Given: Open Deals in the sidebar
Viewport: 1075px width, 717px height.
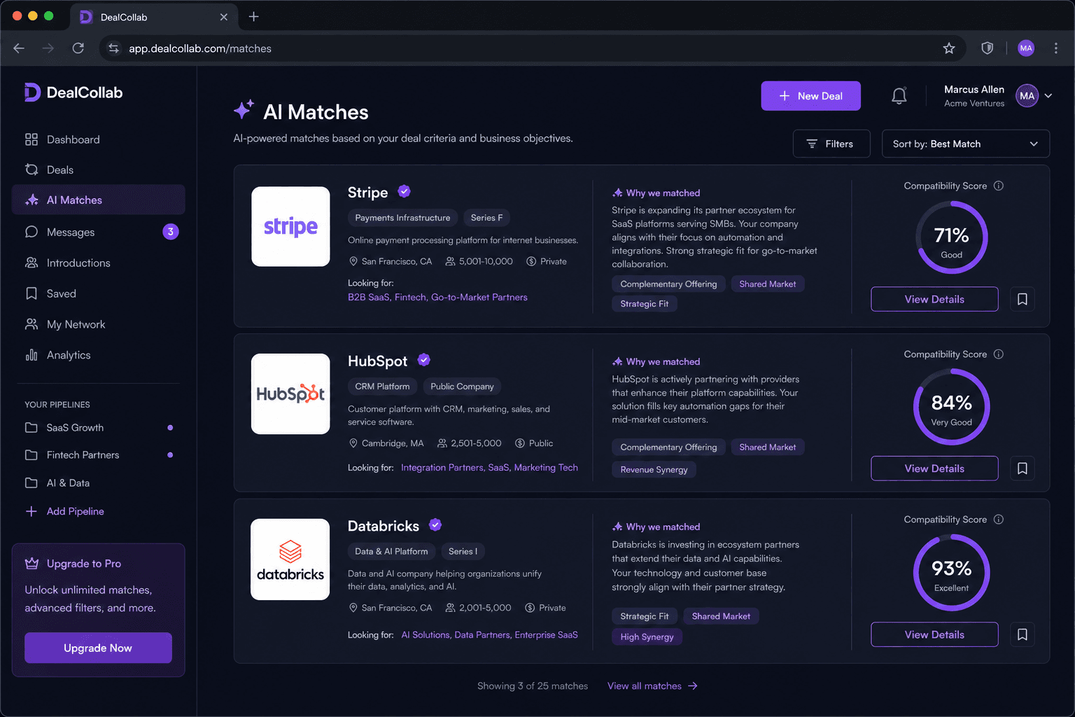Looking at the screenshot, I should [x=99, y=169].
